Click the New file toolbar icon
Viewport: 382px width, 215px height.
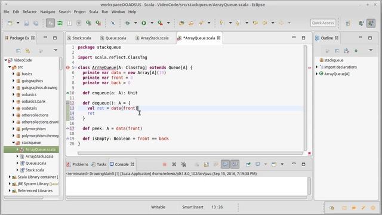tap(10, 23)
